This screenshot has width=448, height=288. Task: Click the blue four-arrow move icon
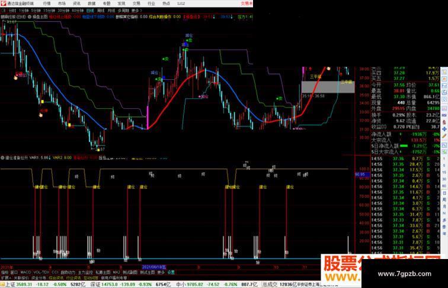pos(444,129)
